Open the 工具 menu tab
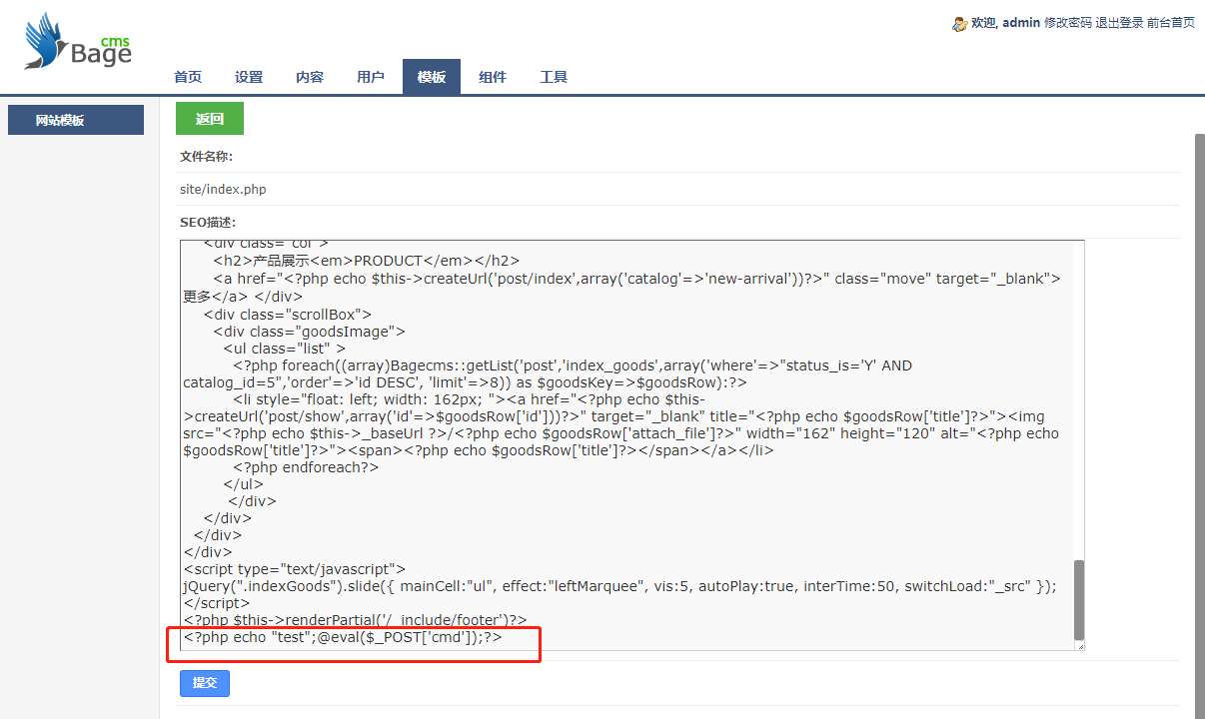Image resolution: width=1205 pixels, height=719 pixels. click(x=554, y=77)
